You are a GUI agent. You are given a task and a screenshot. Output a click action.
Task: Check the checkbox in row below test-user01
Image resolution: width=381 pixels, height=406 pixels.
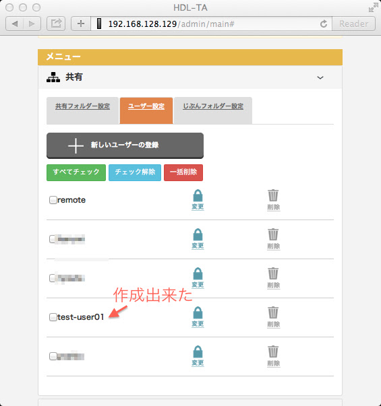53,356
